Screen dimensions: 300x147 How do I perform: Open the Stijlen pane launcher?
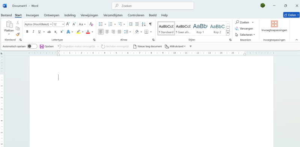click(x=231, y=40)
